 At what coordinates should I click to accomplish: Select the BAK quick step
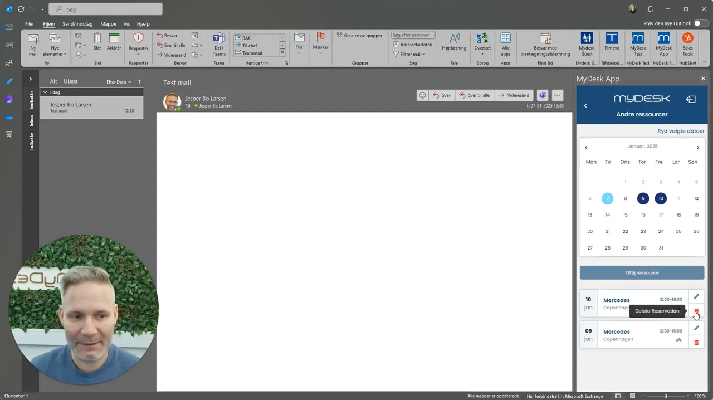click(256, 38)
